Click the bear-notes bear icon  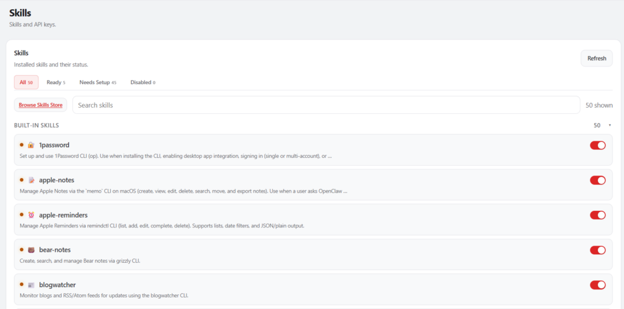click(x=31, y=250)
